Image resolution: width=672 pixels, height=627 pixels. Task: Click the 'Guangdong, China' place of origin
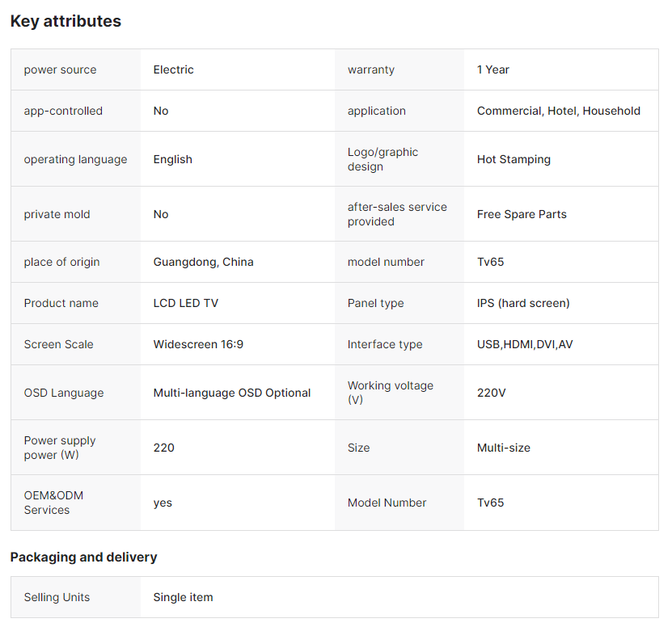pyautogui.click(x=203, y=262)
